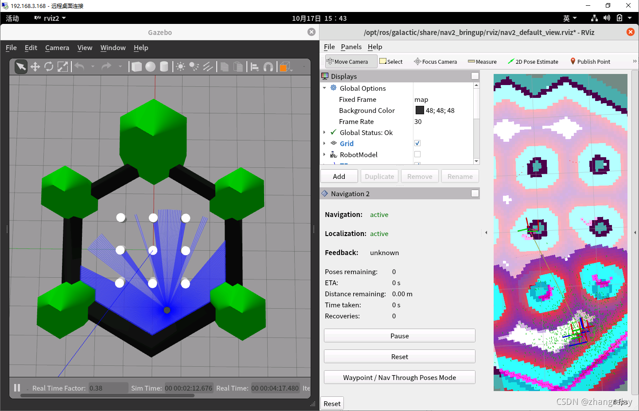Open RViz Panels menu
The width and height of the screenshot is (639, 411).
[351, 47]
